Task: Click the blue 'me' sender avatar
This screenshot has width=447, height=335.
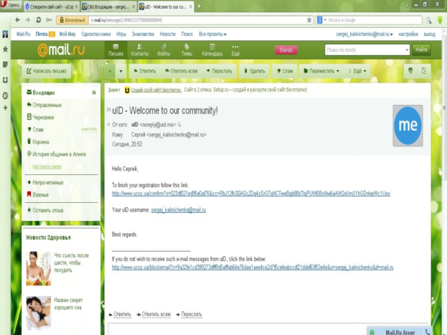Action: tap(408, 126)
